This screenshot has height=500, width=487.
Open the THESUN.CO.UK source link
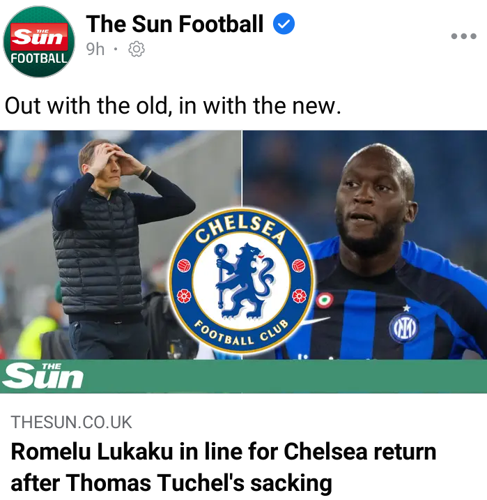71,422
